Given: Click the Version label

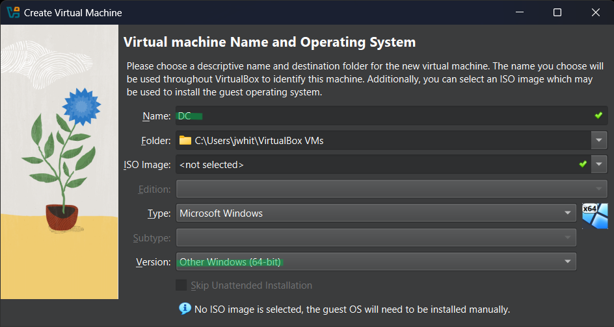Looking at the screenshot, I should [x=153, y=261].
